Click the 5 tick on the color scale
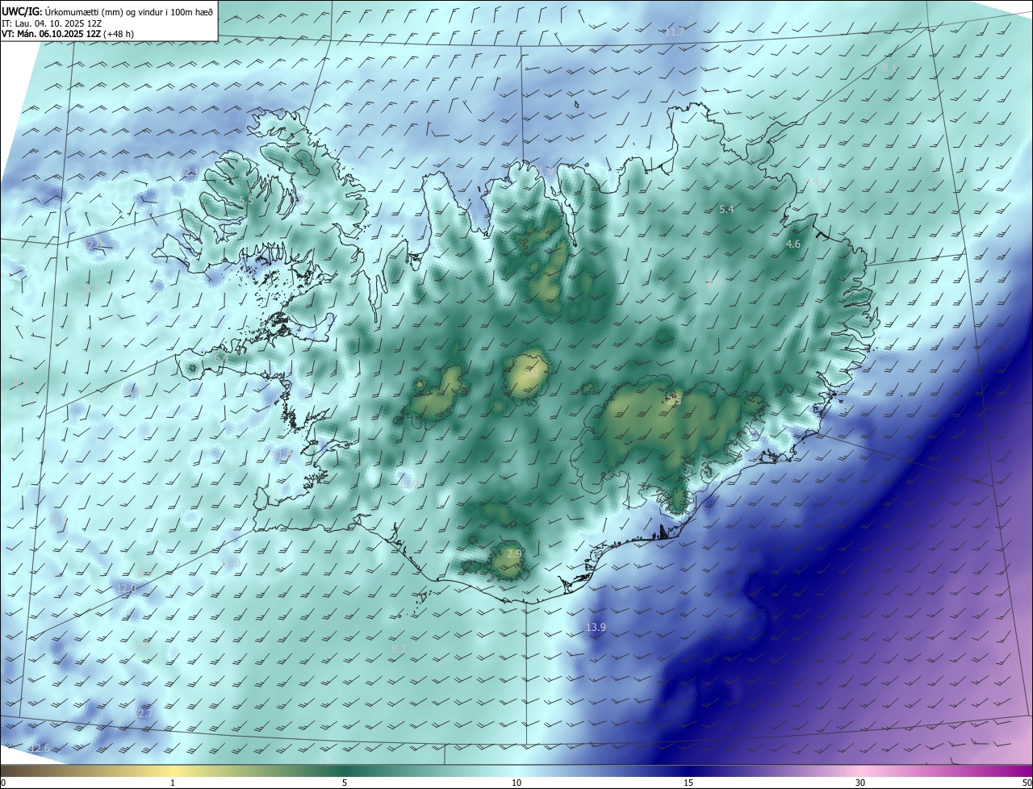Viewport: 1033px width, 789px height. pos(345,783)
